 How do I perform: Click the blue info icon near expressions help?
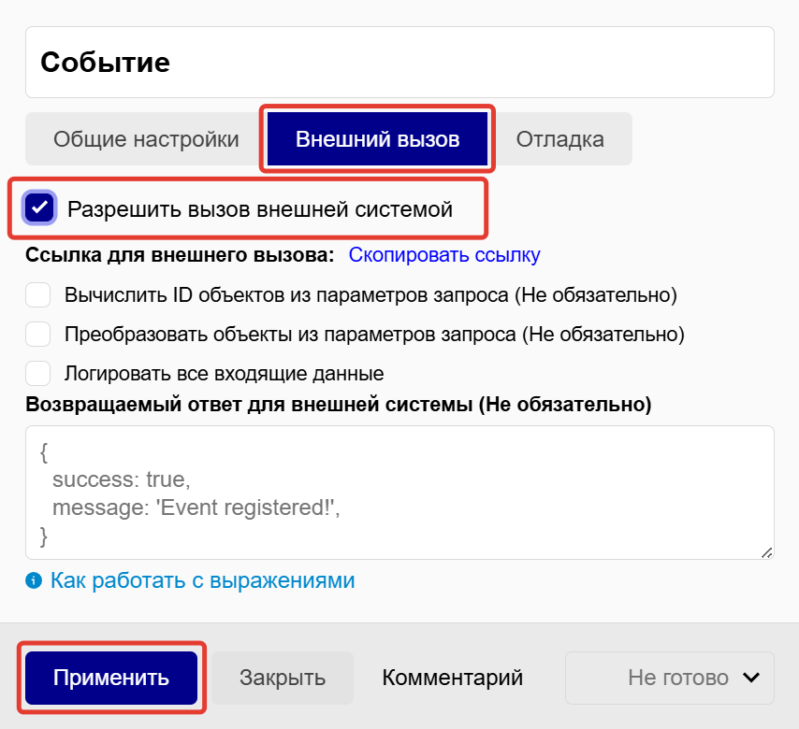point(35,580)
